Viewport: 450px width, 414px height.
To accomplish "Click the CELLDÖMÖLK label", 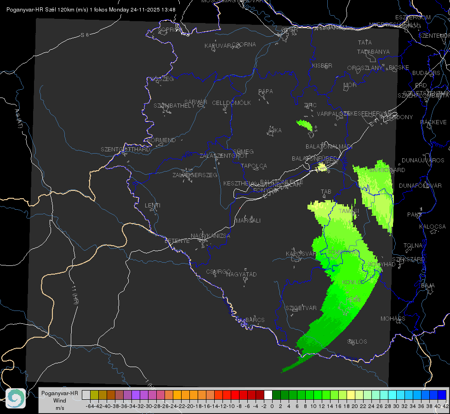I will pyautogui.click(x=231, y=103).
